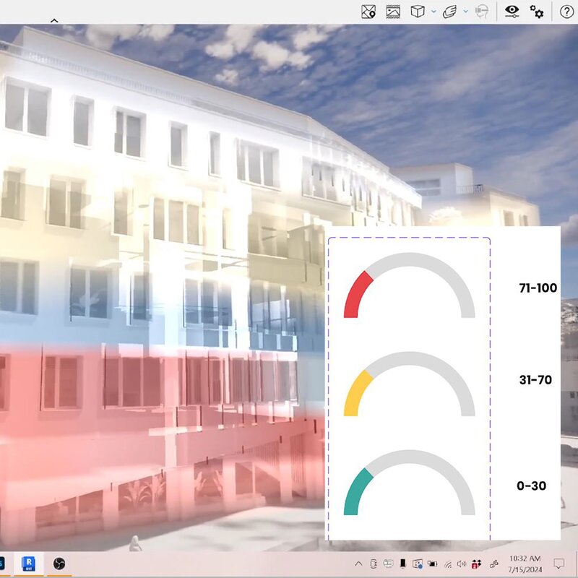Open help via the question mark icon

[x=566, y=12]
